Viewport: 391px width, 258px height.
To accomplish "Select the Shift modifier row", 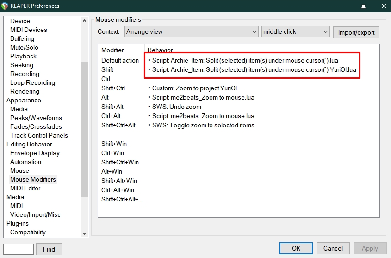I will coord(239,69).
